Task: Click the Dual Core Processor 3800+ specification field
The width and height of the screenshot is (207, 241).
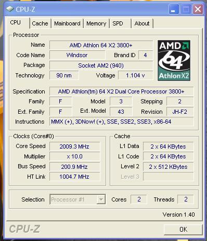Action: 121,91
